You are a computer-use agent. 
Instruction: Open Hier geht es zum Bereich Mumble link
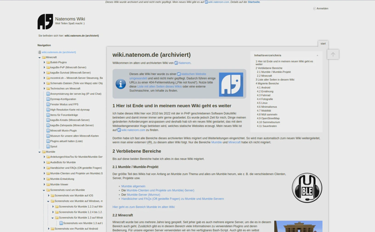tap(143, 207)
